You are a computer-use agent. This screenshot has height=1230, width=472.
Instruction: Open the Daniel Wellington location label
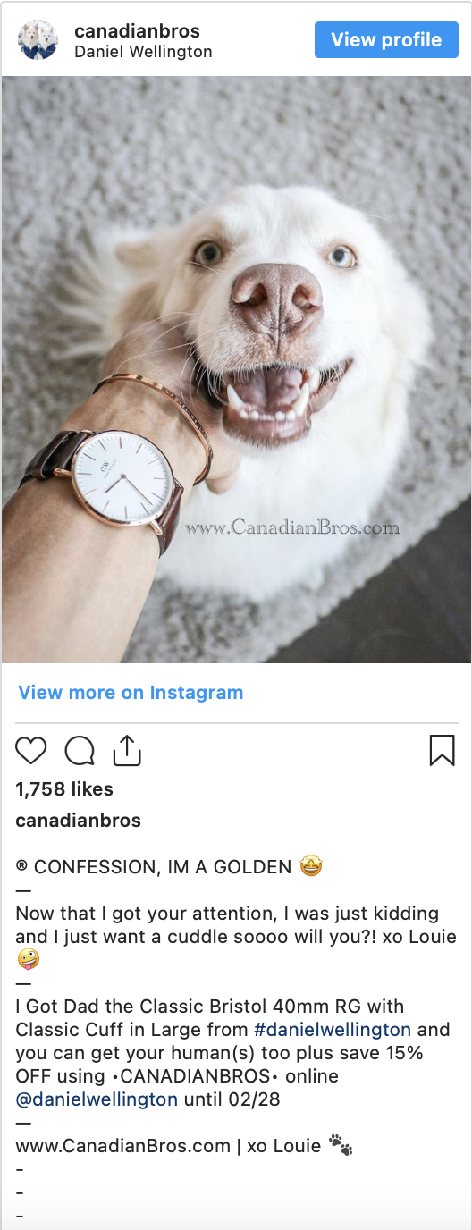click(x=143, y=52)
